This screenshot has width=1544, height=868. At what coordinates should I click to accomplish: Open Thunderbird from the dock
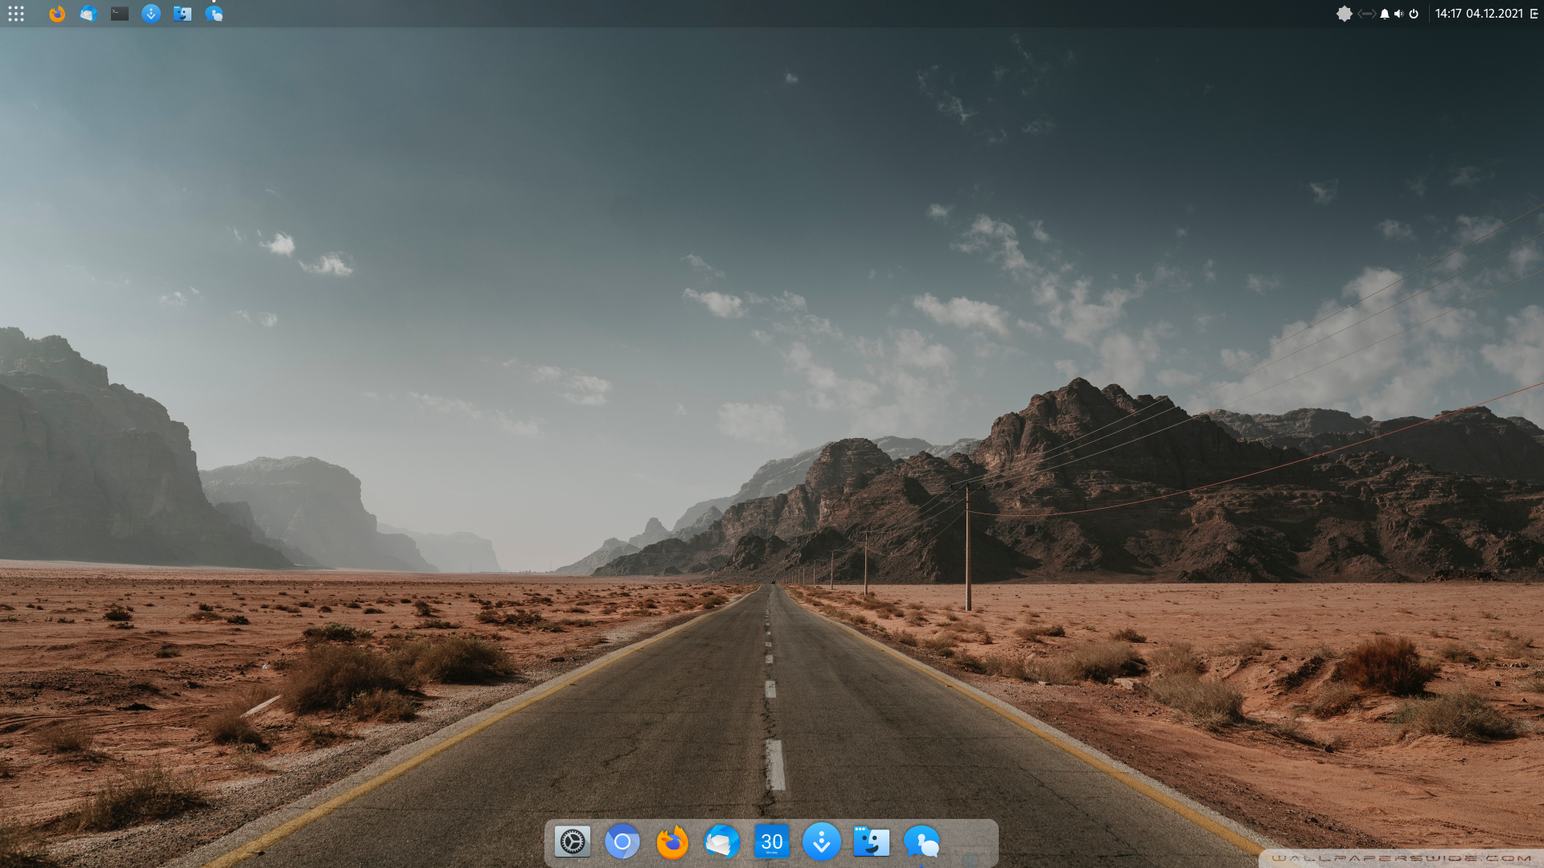point(722,842)
